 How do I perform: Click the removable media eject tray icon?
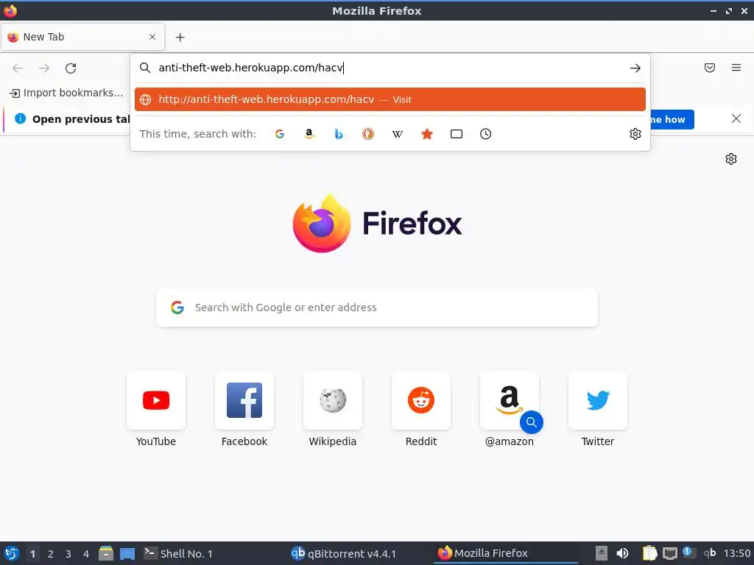602,553
